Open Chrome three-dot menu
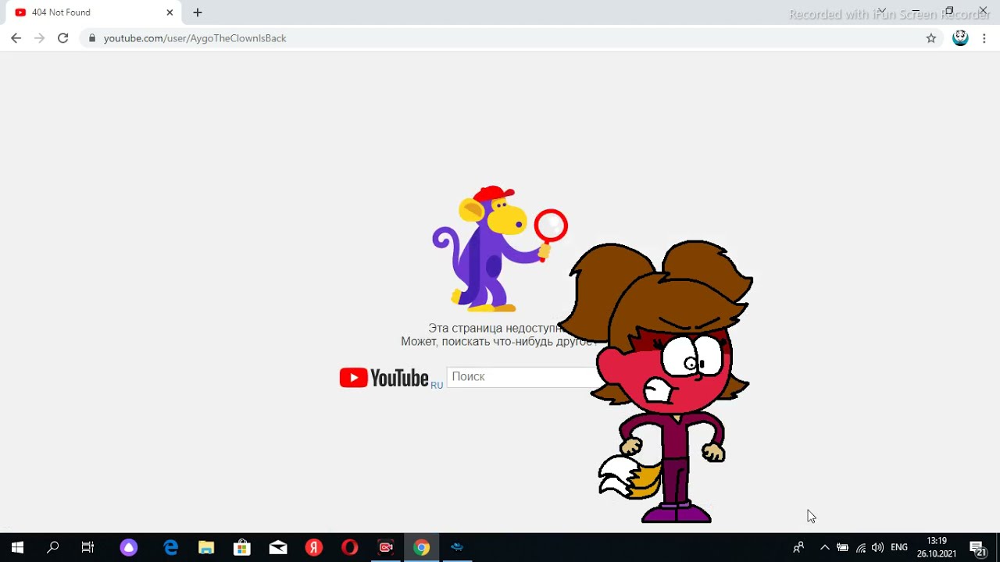Image resolution: width=1000 pixels, height=562 pixels. coord(984,37)
